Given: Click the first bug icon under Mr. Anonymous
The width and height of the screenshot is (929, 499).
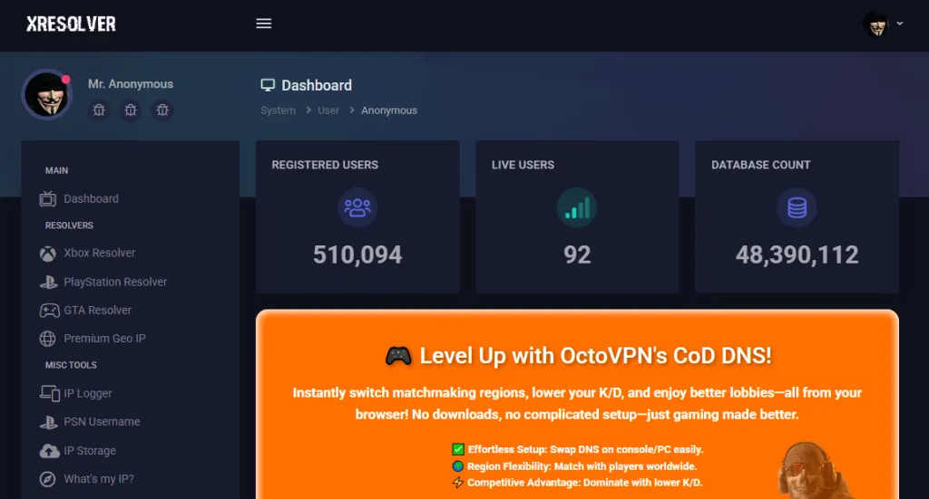Looking at the screenshot, I should point(99,110).
